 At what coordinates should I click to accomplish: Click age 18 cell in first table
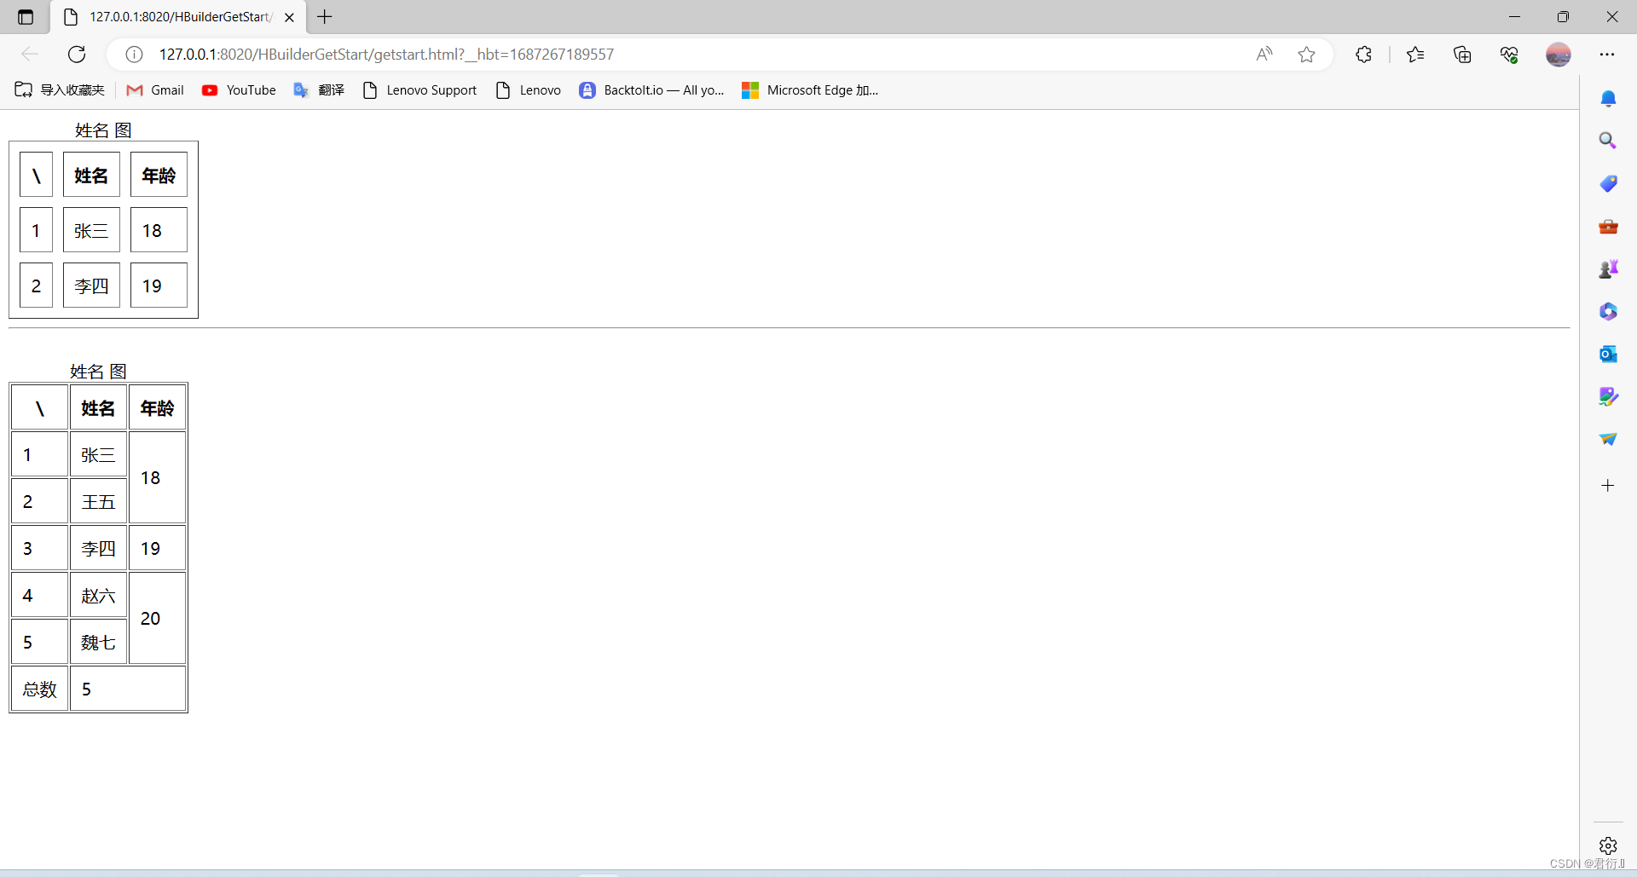pyautogui.click(x=159, y=230)
